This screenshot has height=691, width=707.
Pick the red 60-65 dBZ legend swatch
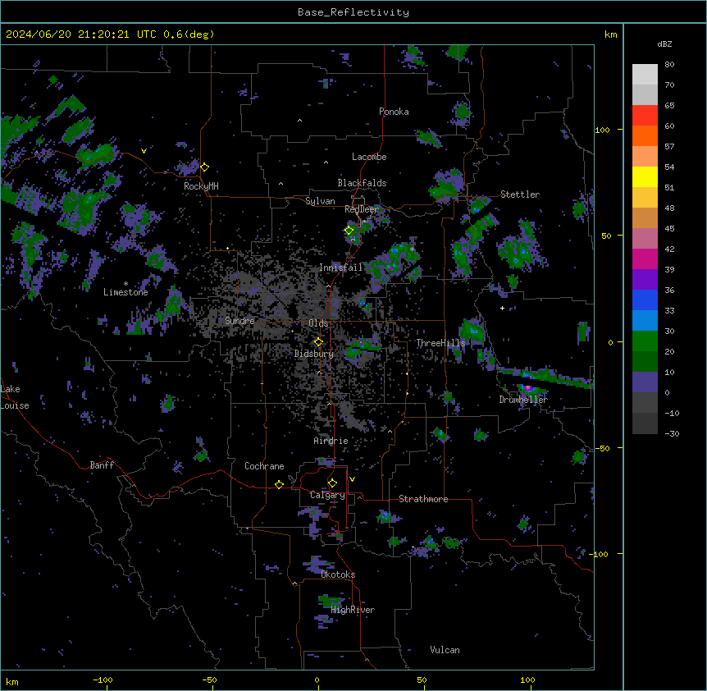pyautogui.click(x=645, y=116)
